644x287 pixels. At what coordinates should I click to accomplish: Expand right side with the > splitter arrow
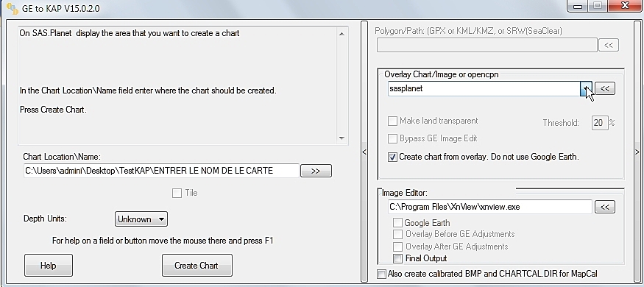tap(637, 152)
